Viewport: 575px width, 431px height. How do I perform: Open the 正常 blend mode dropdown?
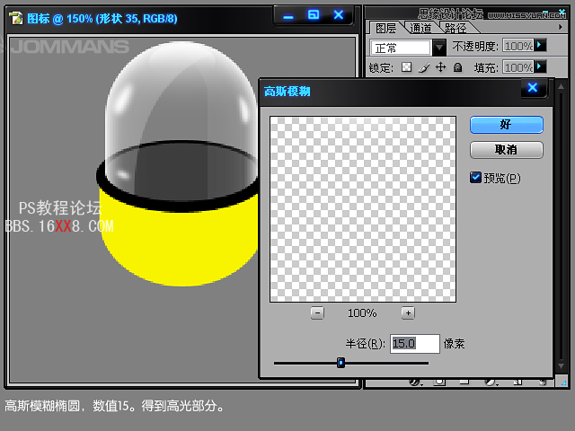[439, 47]
